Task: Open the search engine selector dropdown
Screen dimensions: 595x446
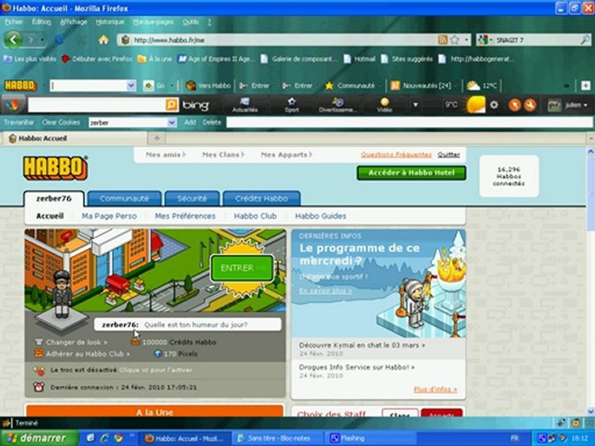Action: point(484,40)
